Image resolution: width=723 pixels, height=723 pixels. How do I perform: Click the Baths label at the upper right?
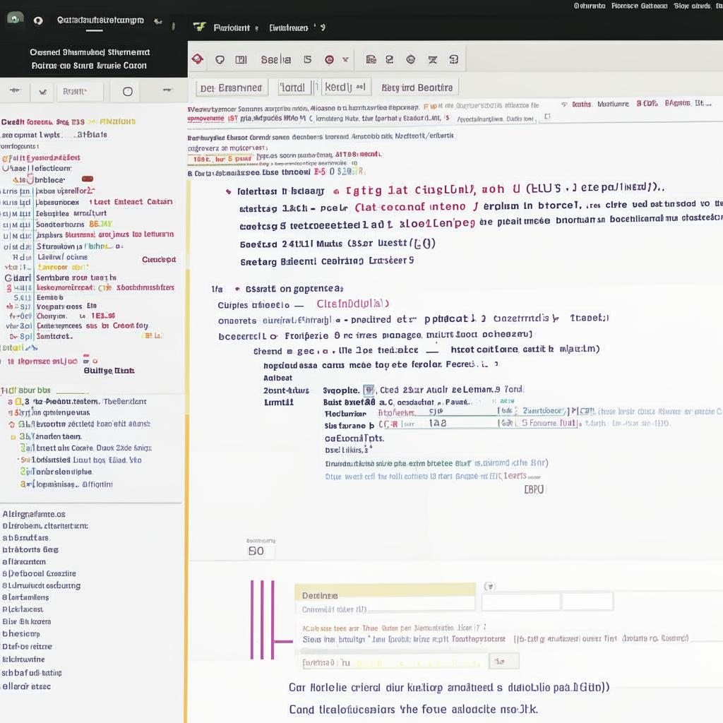pyautogui.click(x=581, y=104)
